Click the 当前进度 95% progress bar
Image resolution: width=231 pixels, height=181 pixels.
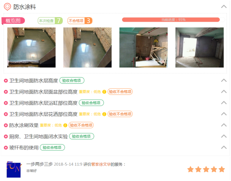coord(173,20)
